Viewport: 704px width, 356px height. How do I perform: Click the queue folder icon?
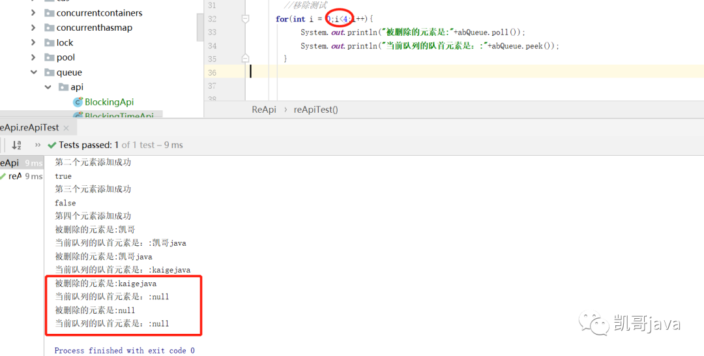(50, 72)
